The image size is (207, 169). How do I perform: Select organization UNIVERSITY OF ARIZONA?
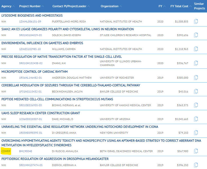pos(115,119)
